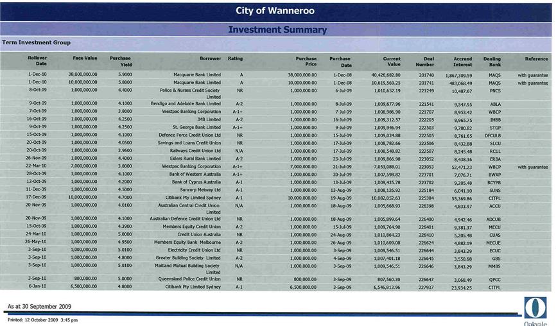Click the IMB Limited borrower cell
This screenshot has height=326, width=556.
click(x=209, y=119)
